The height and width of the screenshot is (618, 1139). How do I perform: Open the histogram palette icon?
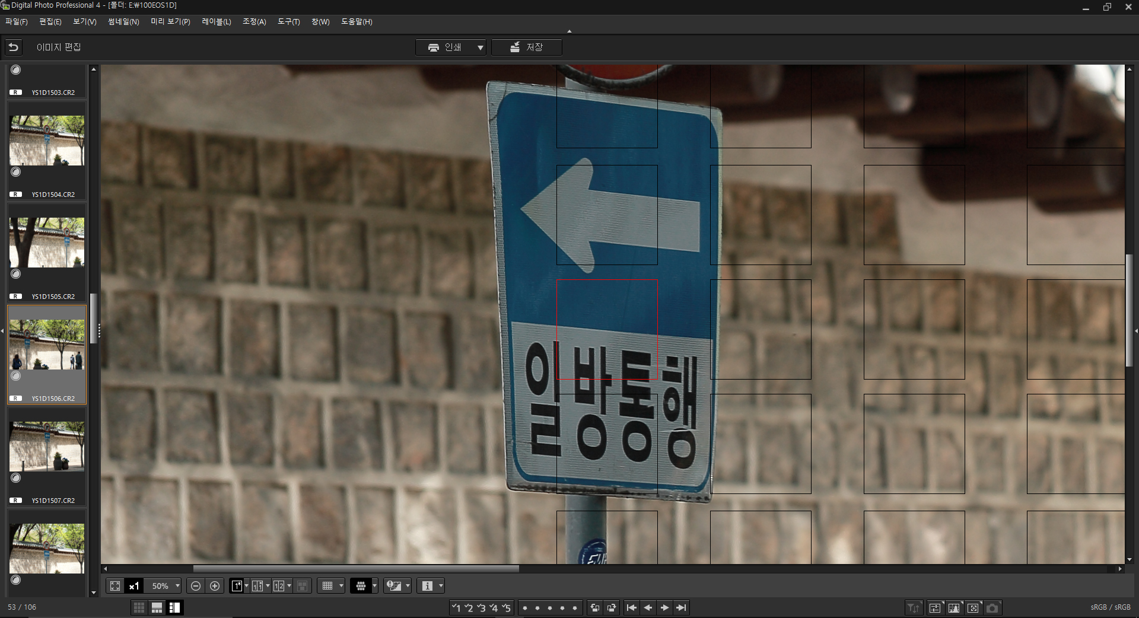(x=954, y=608)
